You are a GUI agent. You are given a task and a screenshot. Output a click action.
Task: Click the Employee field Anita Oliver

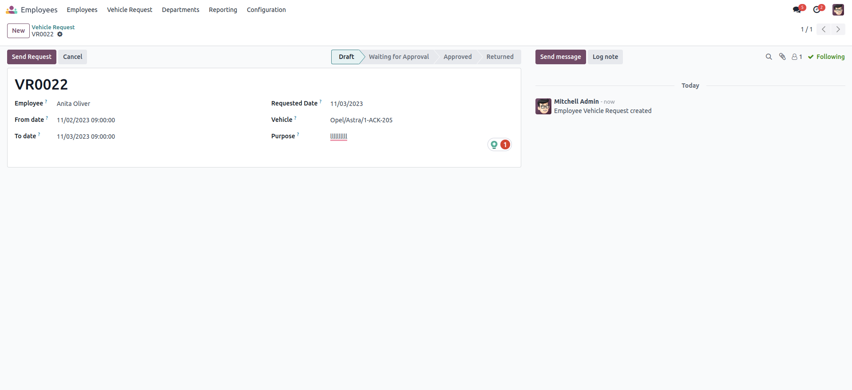pyautogui.click(x=73, y=104)
